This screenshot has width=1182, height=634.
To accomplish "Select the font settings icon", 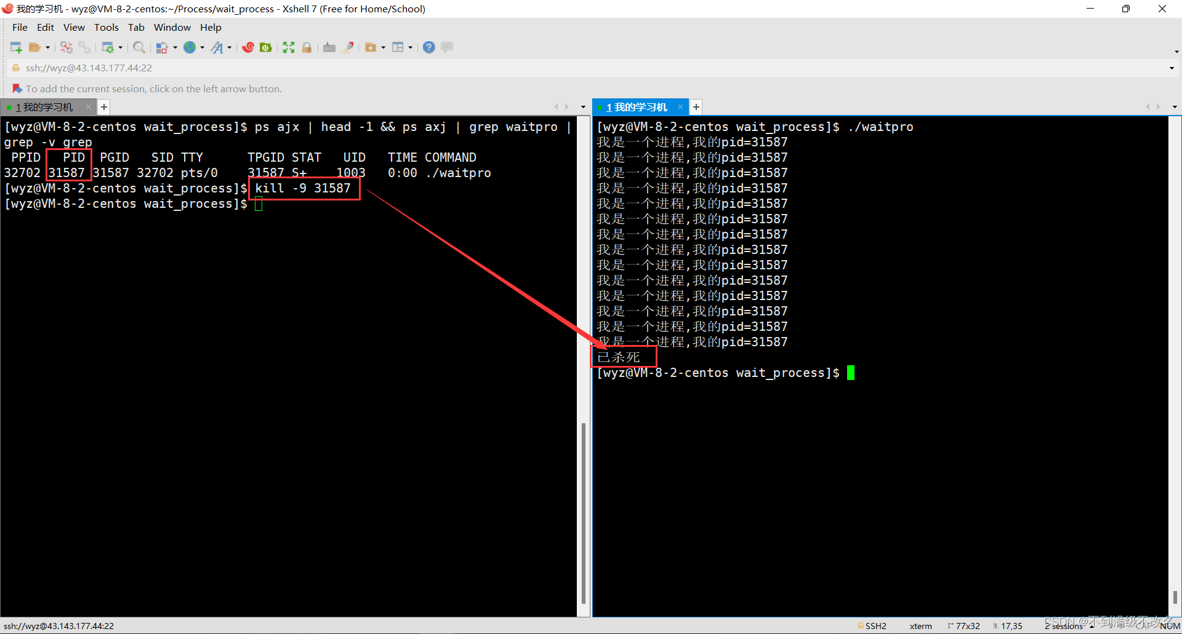I will point(217,47).
